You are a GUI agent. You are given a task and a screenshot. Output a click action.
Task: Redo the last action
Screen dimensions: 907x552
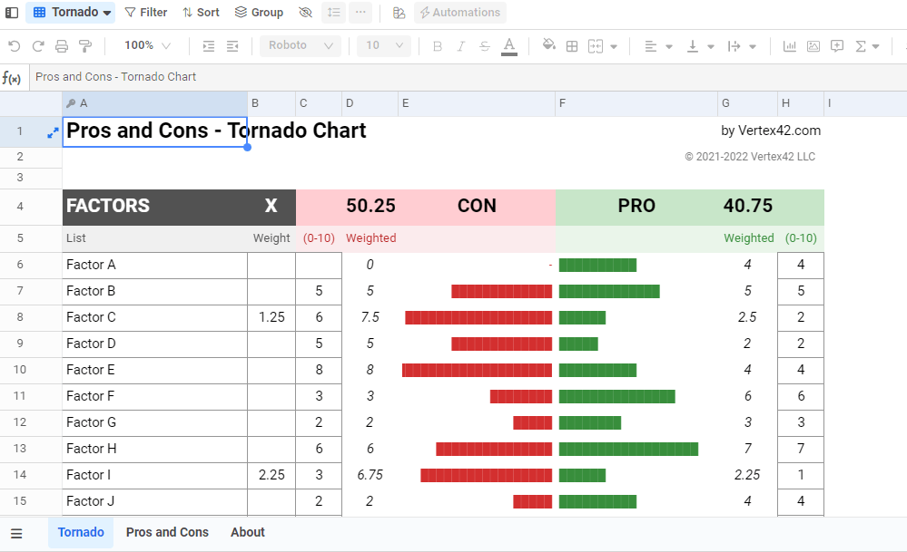point(38,45)
